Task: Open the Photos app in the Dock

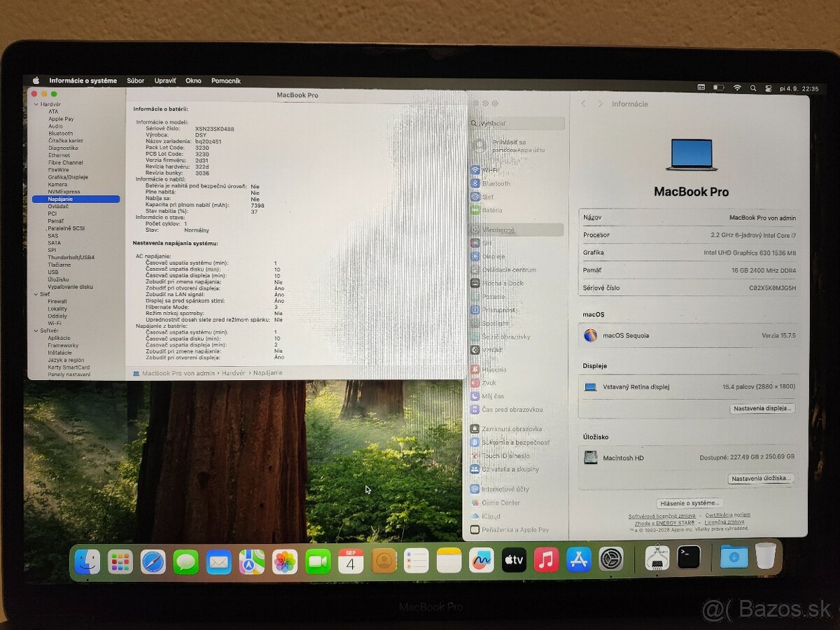Action: pos(285,561)
